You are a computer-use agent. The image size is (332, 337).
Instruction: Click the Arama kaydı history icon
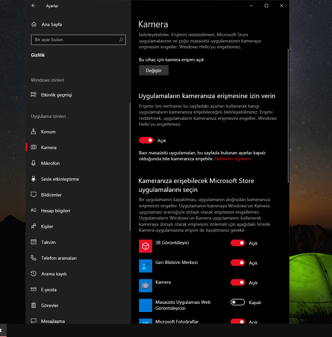[34, 273]
